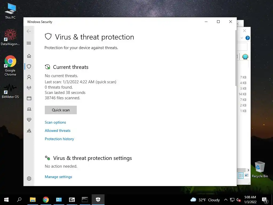Open Command Prompt from taskbar

(x=85, y=200)
